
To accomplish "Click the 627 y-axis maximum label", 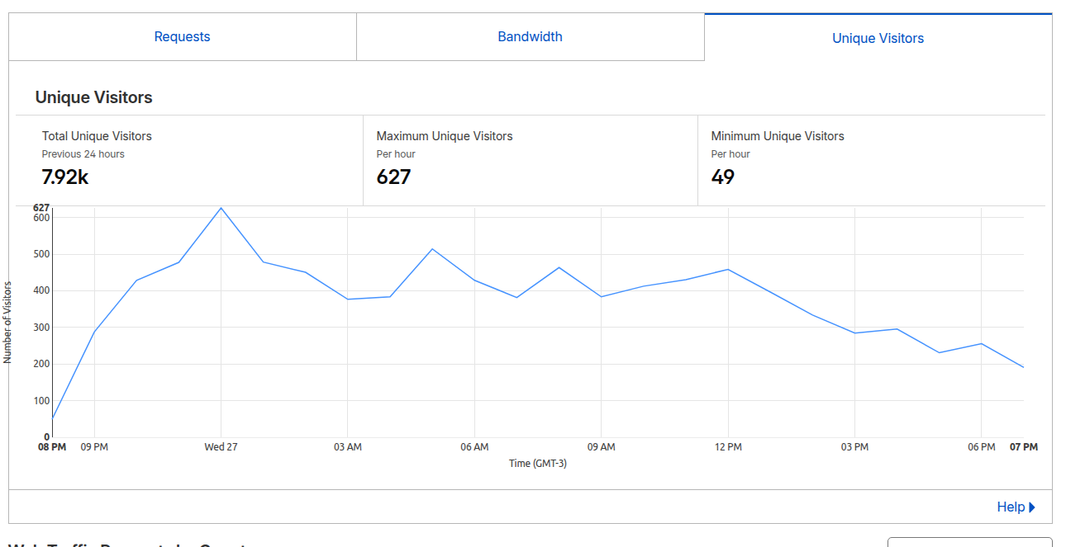I will pos(41,208).
